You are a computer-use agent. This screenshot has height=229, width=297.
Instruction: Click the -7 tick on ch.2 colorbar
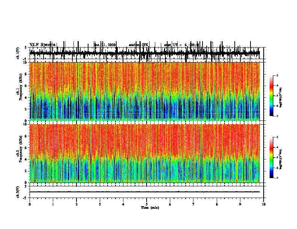[x=276, y=178]
